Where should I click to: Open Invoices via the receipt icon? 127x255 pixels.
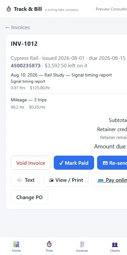pos(82,244)
